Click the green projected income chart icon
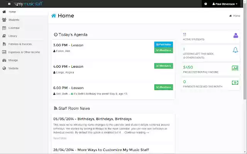This screenshot has width=247, height=154. (235, 69)
